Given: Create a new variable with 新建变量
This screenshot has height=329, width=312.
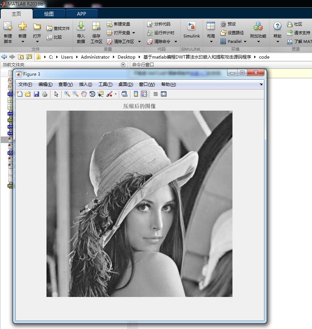Looking at the screenshot, I should coord(118,24).
